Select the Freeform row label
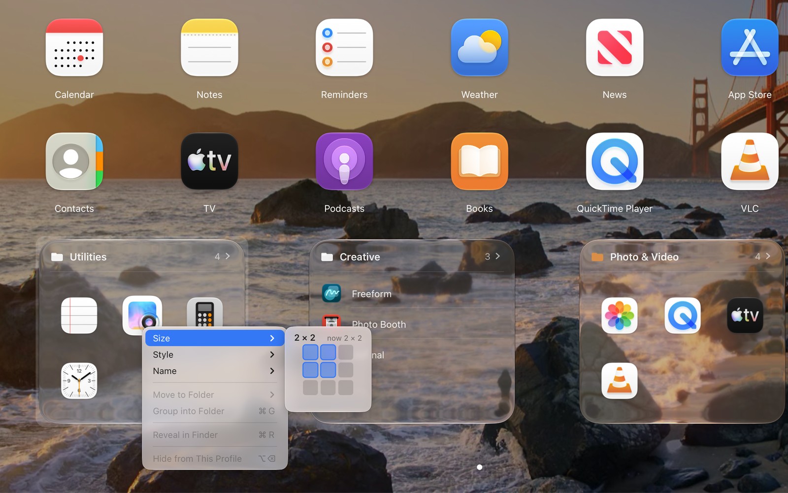 (372, 294)
